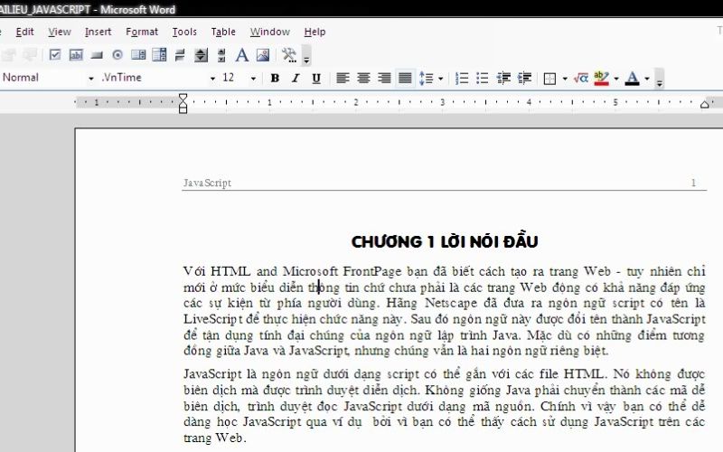Insert a Scroll Bar control
This screenshot has width=723, height=452.
[221, 55]
